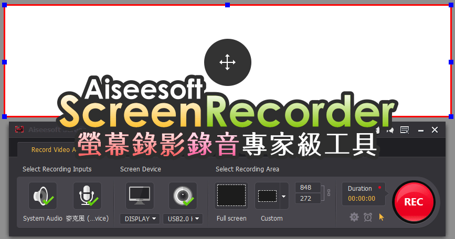This screenshot has width=455, height=239.
Task: Click the System Audio label
Action: click(x=43, y=219)
